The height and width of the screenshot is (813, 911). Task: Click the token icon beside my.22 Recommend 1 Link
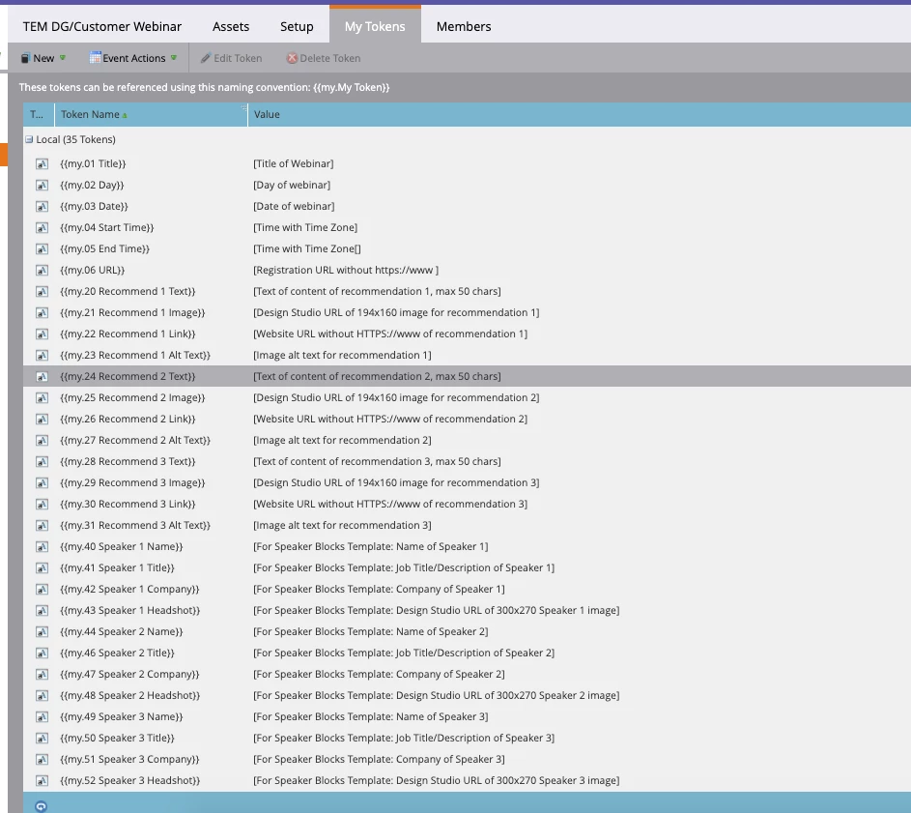pos(42,334)
